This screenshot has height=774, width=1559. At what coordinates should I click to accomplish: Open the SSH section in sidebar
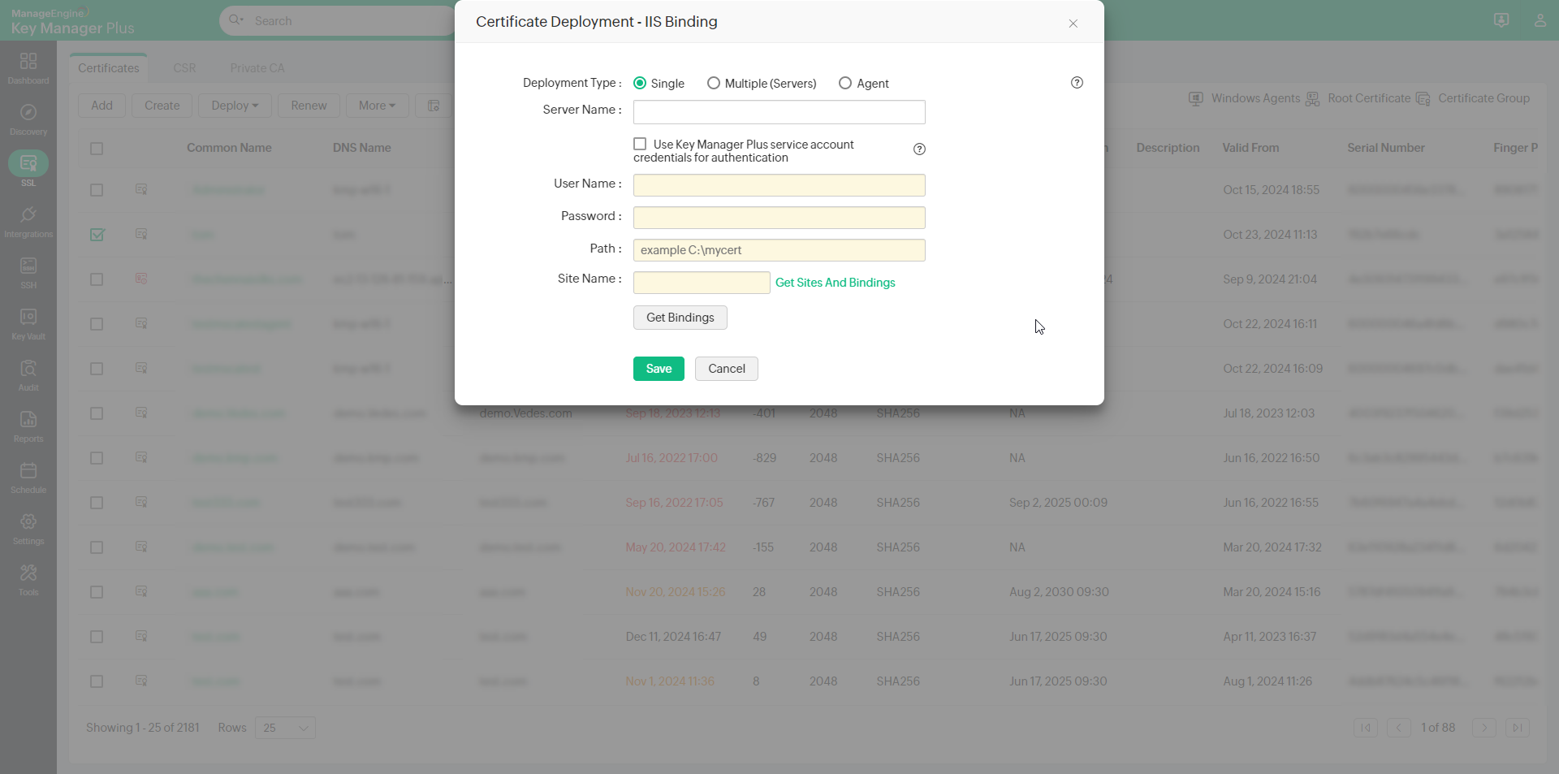pos(28,270)
